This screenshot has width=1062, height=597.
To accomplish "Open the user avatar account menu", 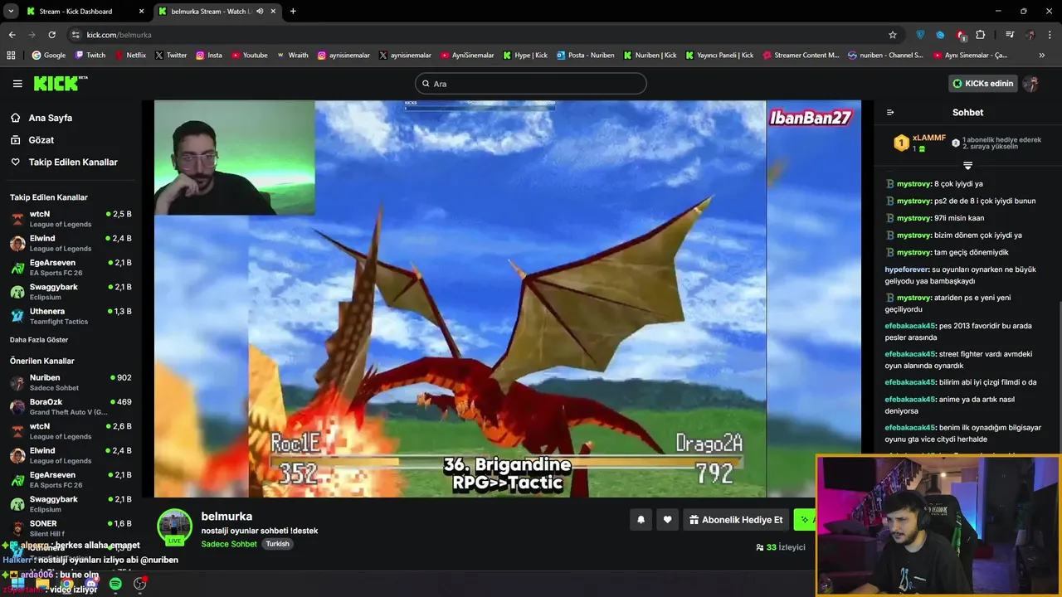I will pos(1030,84).
